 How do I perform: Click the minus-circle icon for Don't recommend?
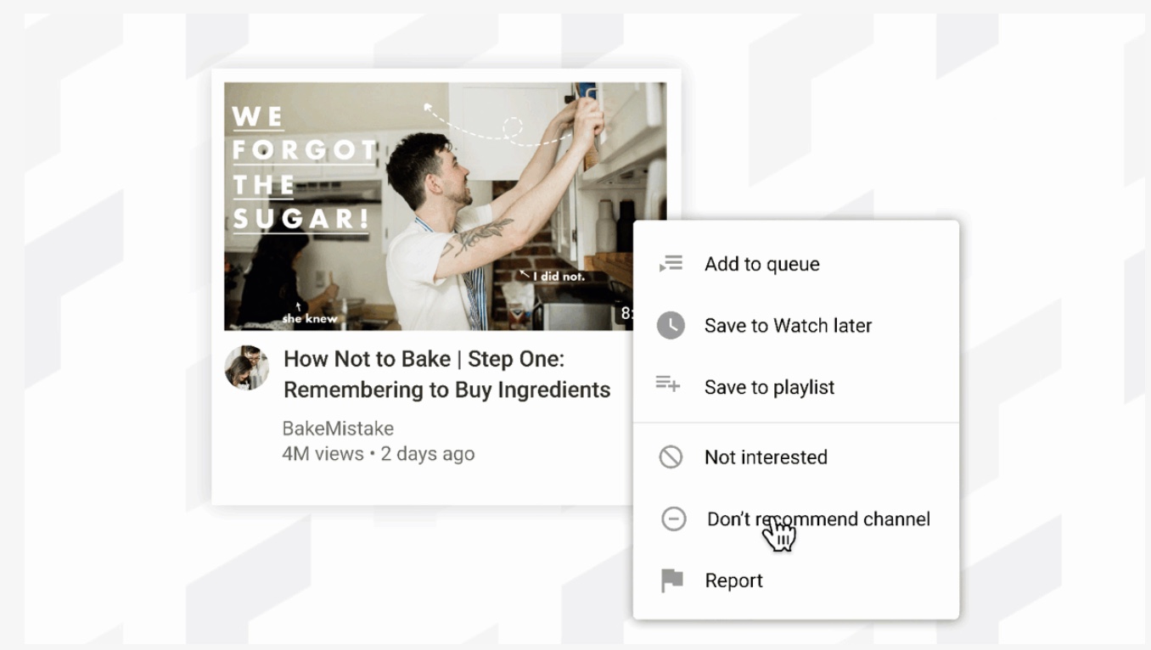674,518
